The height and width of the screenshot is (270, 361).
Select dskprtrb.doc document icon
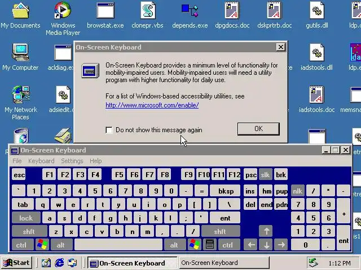tap(275, 15)
